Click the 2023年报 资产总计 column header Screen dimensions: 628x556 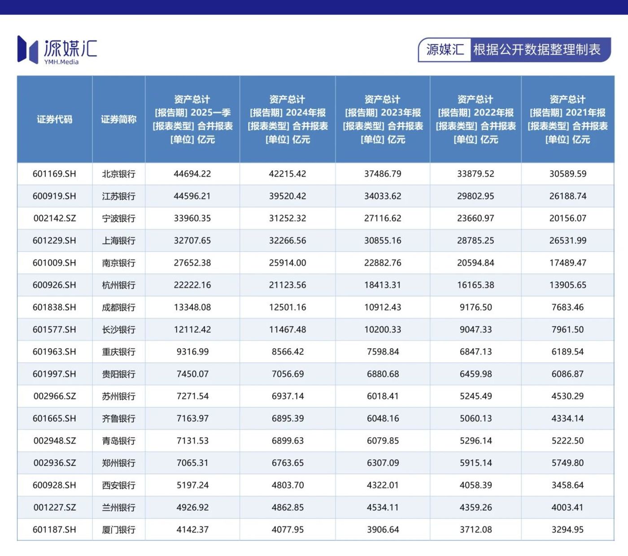click(x=383, y=119)
